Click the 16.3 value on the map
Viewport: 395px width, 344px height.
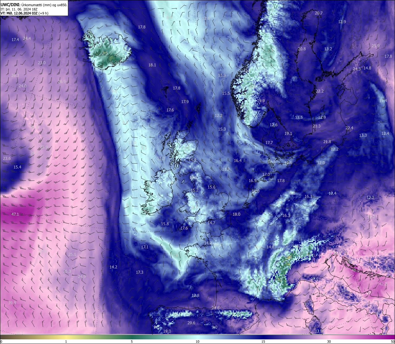tap(286, 215)
